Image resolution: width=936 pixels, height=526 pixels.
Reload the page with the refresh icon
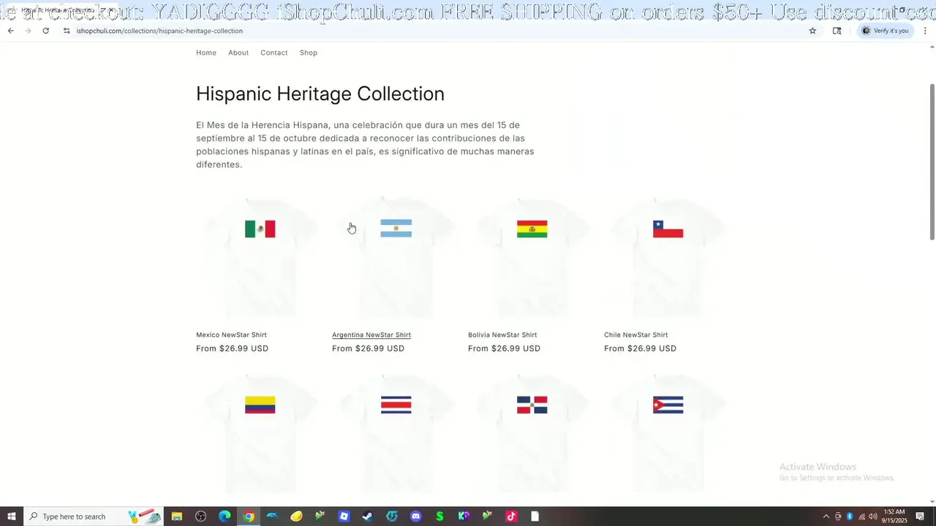[45, 31]
